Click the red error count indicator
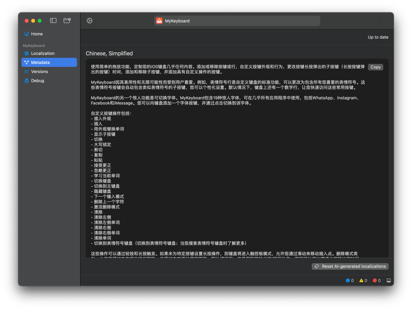 [377, 280]
